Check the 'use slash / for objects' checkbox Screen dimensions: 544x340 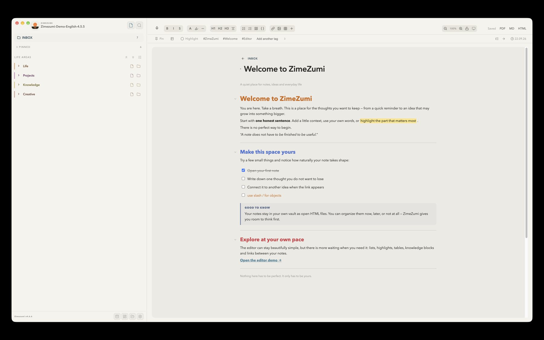pos(243,195)
